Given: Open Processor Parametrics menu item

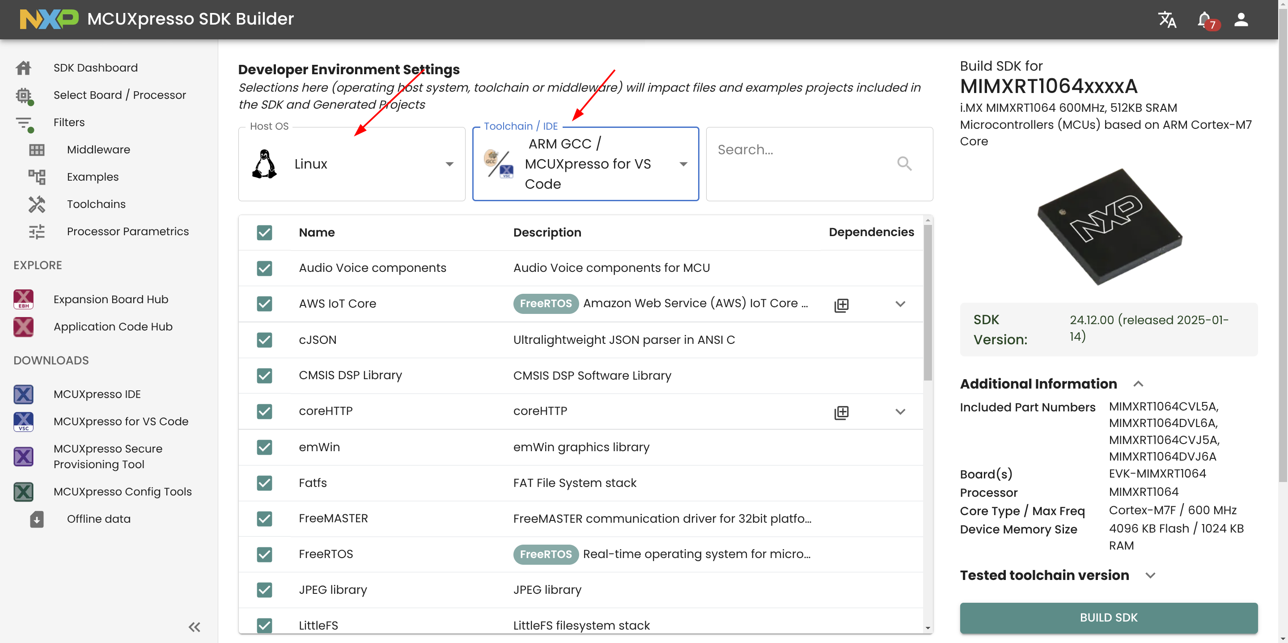Looking at the screenshot, I should point(127,232).
